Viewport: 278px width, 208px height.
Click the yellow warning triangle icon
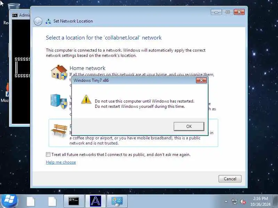[86, 99]
